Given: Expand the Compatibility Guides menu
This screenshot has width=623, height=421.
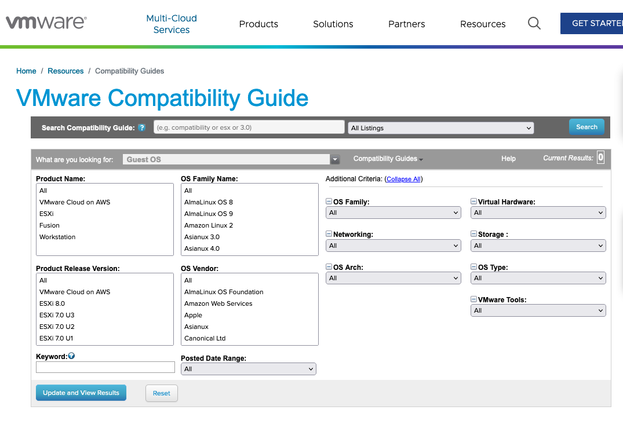Looking at the screenshot, I should point(388,159).
